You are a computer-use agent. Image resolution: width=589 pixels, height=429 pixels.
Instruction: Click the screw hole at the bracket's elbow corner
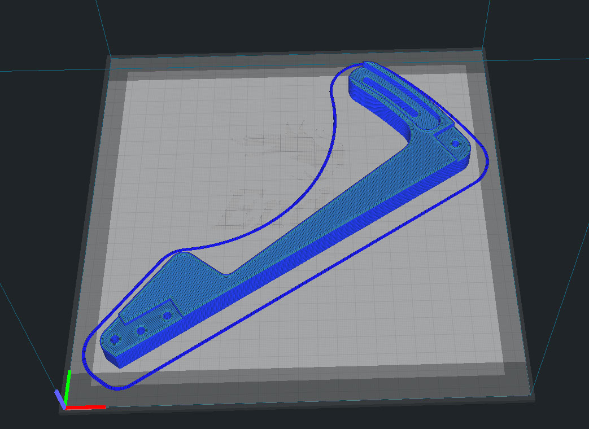point(455,143)
